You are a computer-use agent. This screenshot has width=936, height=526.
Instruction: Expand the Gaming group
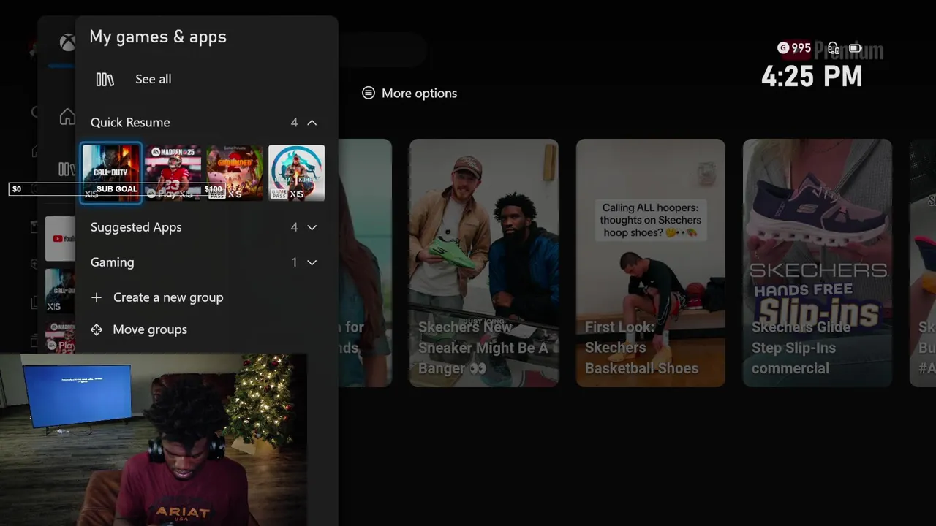click(x=204, y=262)
